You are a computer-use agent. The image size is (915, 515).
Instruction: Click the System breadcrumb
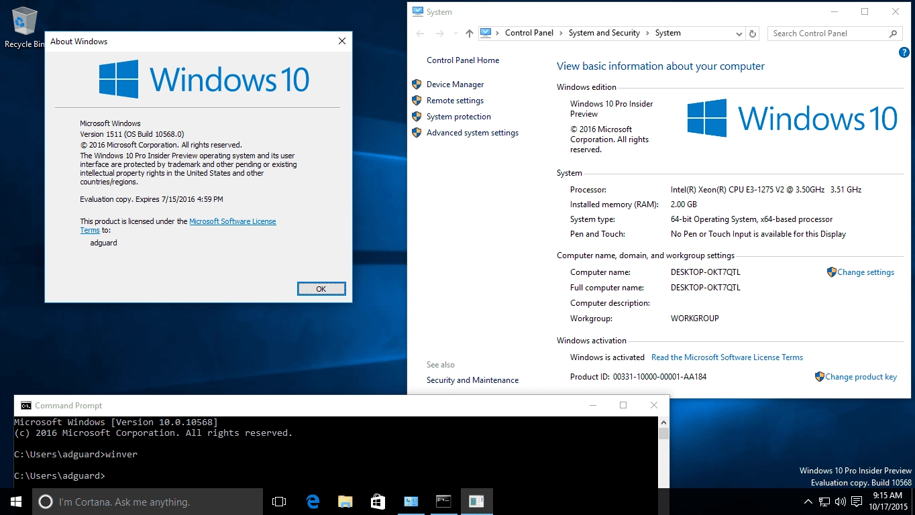click(x=667, y=33)
